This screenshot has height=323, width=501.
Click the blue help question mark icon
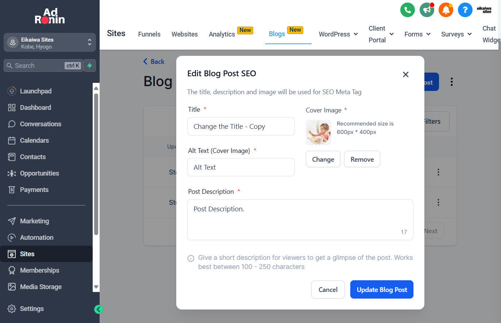(x=465, y=10)
